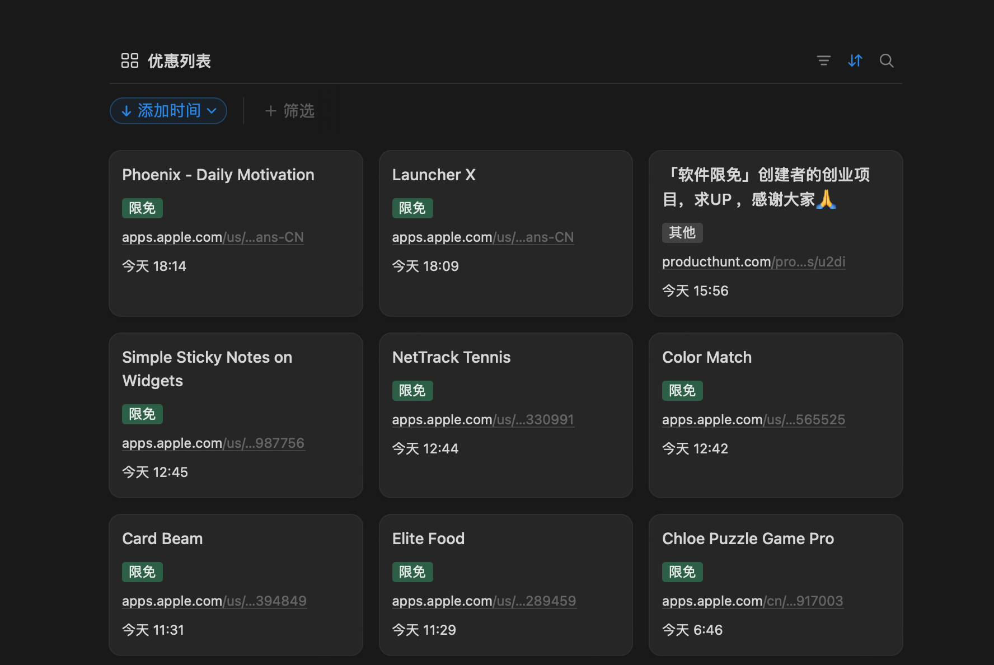The image size is (994, 665).
Task: Click the grid view icon beside 优惠列表
Action: (130, 60)
